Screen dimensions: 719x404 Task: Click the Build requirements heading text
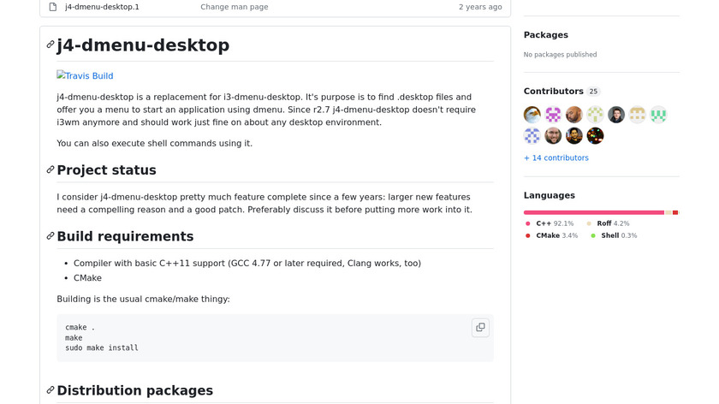point(125,236)
